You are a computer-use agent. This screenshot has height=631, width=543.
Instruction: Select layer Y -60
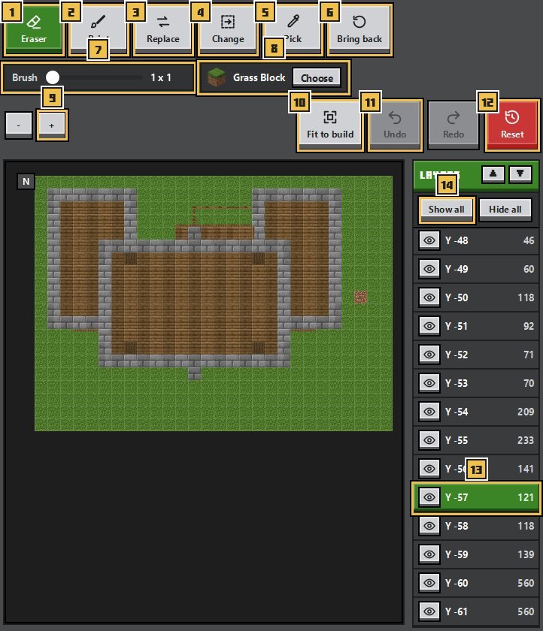[476, 584]
